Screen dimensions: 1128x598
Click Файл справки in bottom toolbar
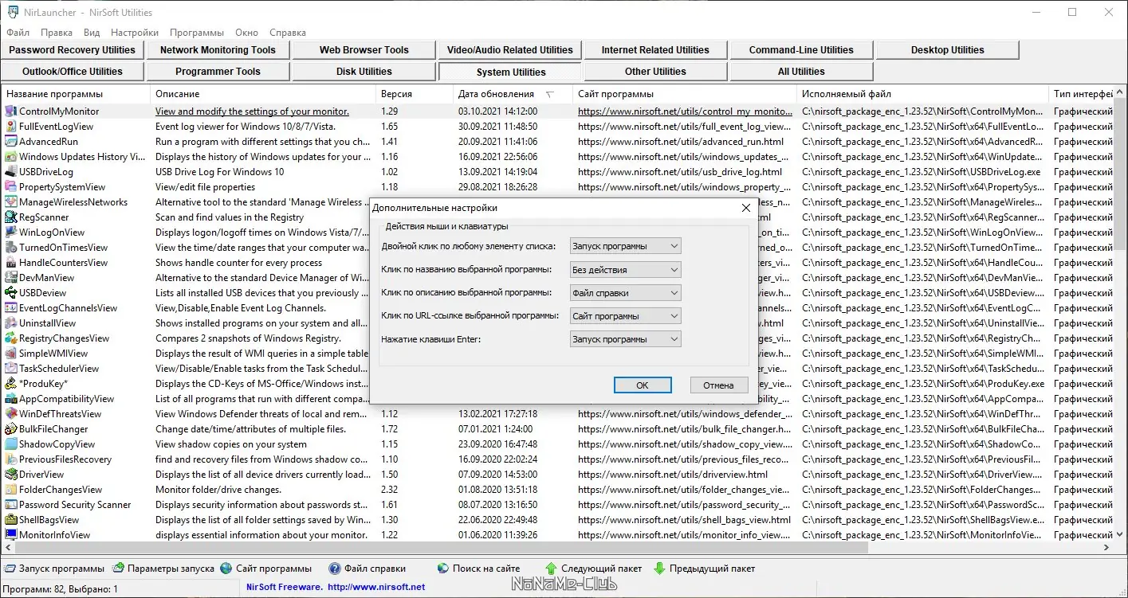367,569
